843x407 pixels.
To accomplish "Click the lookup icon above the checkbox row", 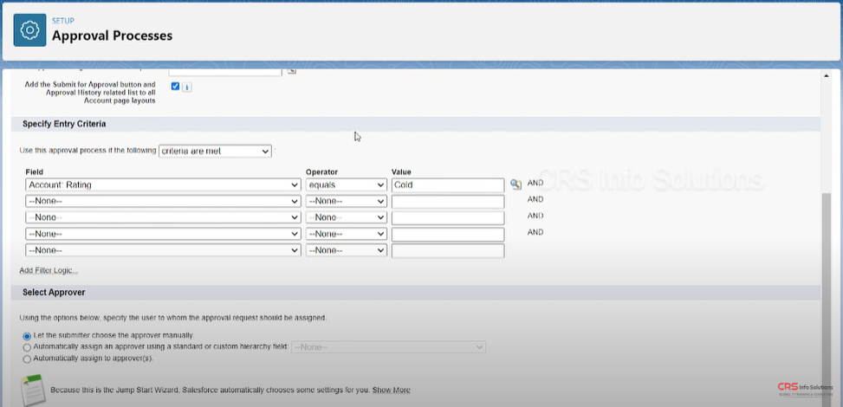I will tap(292, 70).
